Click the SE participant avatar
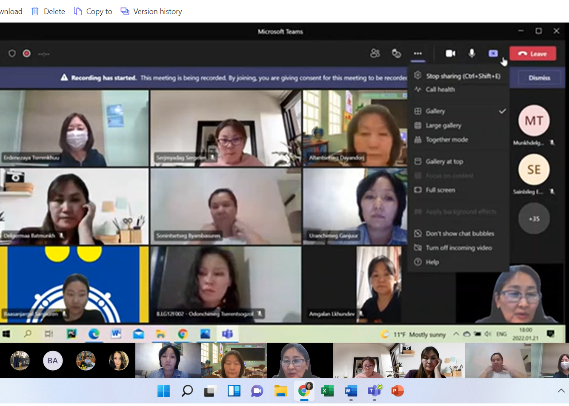 tap(534, 170)
